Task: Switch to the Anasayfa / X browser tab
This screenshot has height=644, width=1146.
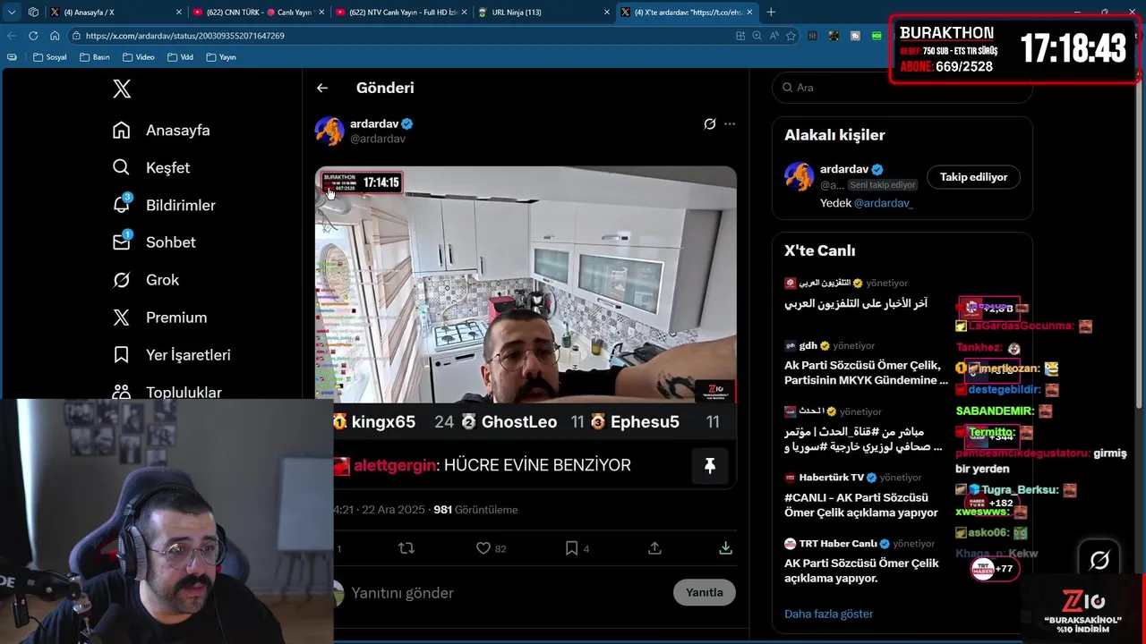Action: [x=115, y=12]
